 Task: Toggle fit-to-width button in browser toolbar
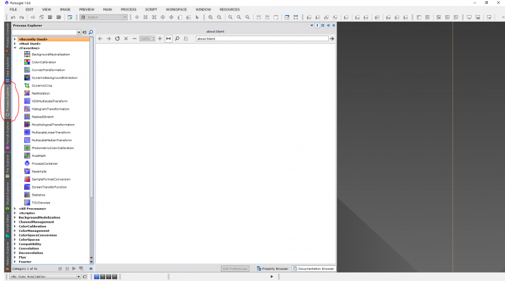[168, 39]
